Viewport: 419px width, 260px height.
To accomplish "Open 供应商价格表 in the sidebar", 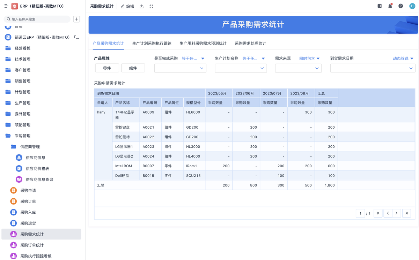I will [37, 169].
